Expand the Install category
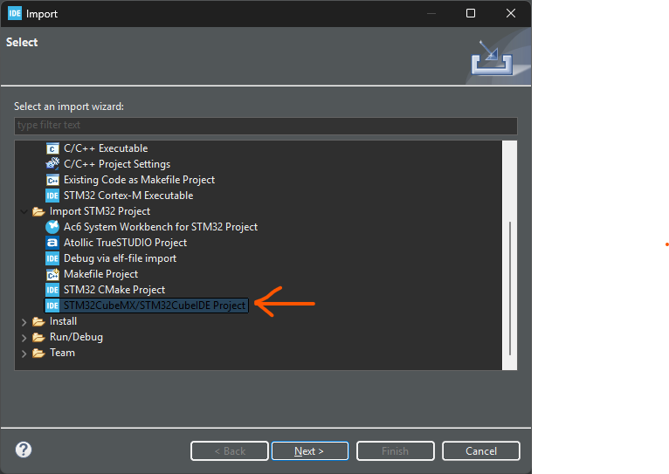 24,322
